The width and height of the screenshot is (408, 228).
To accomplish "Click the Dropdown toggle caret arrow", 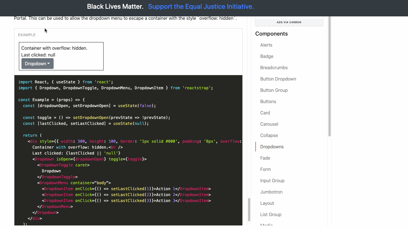I will click(x=49, y=64).
